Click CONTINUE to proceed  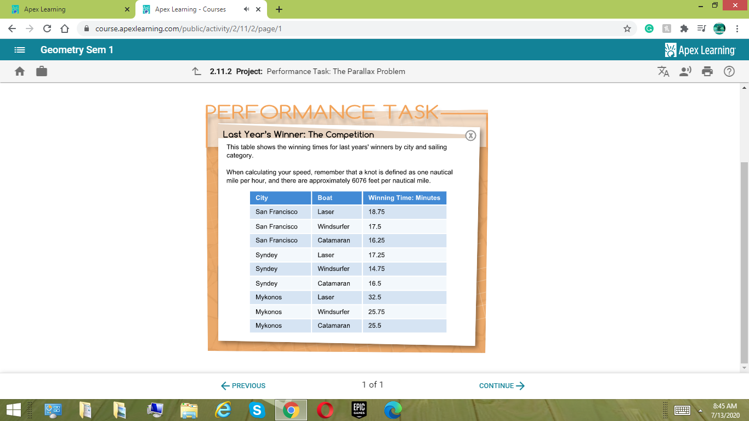(x=501, y=385)
